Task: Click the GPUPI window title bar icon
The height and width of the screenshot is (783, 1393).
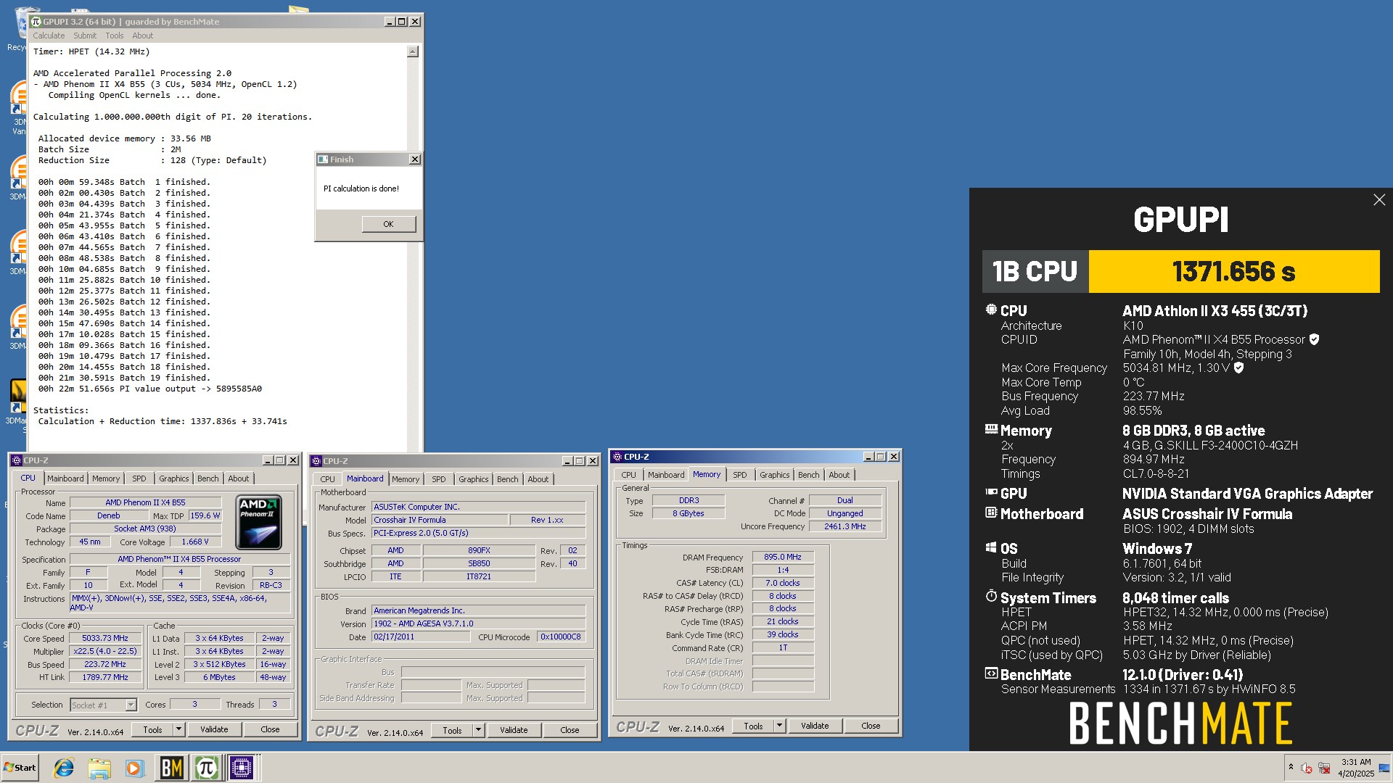Action: pos(36,22)
